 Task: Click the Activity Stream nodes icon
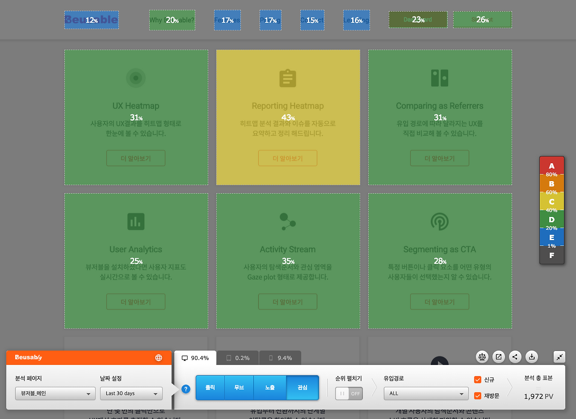click(x=288, y=222)
